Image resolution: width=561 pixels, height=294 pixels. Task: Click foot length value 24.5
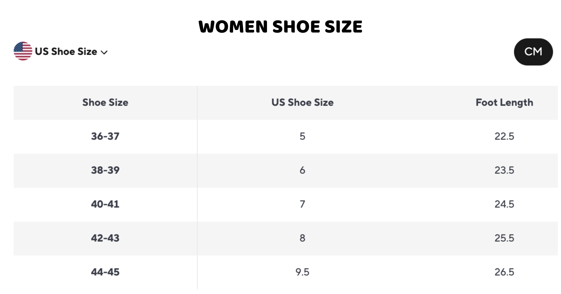click(x=504, y=204)
